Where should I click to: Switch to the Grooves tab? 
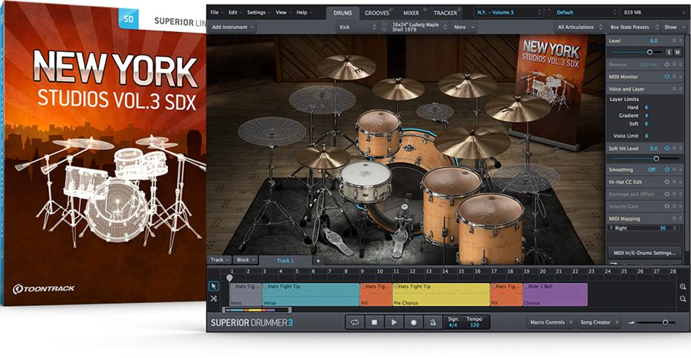point(377,13)
